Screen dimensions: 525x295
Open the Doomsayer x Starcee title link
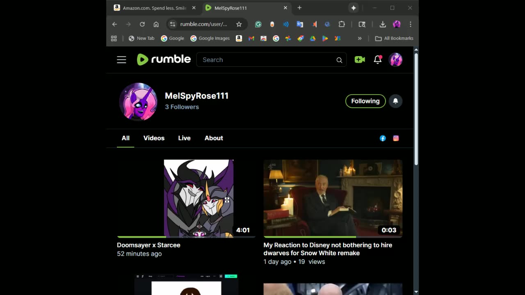(148, 245)
